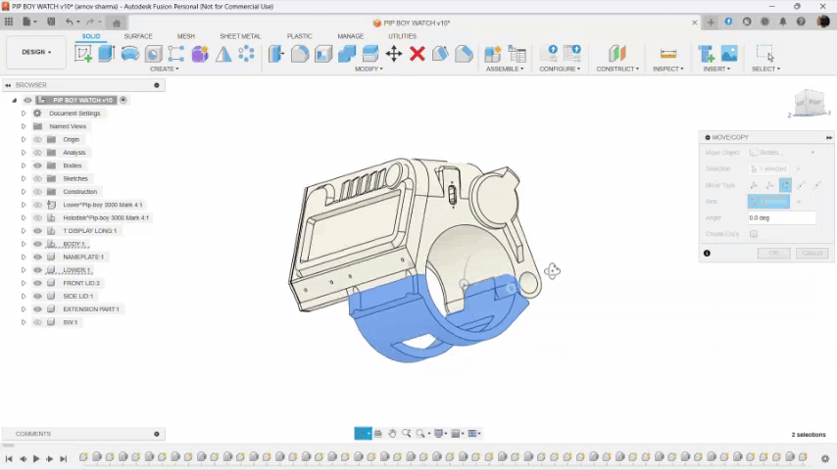Select the Offset Plane construct tool
This screenshot has width=837, height=470.
pyautogui.click(x=617, y=53)
